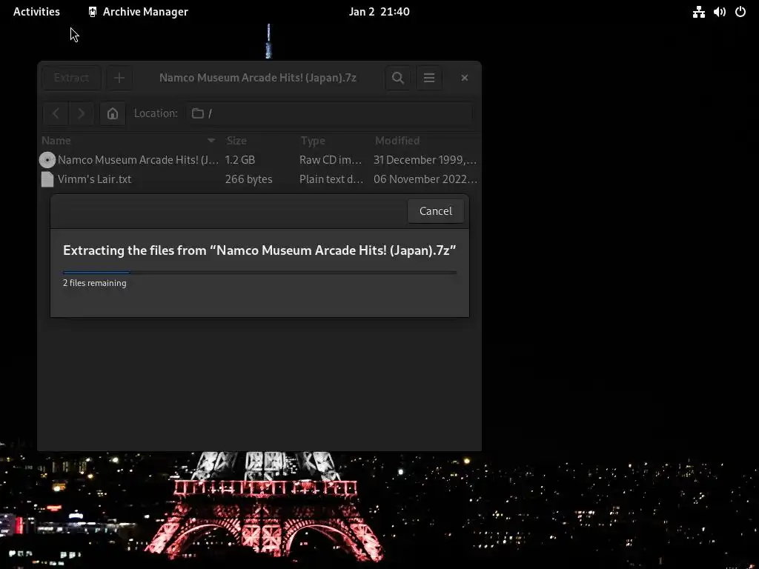Image resolution: width=759 pixels, height=569 pixels.
Task: Open the clock and calendar Jan 2 21:40
Action: [x=379, y=12]
